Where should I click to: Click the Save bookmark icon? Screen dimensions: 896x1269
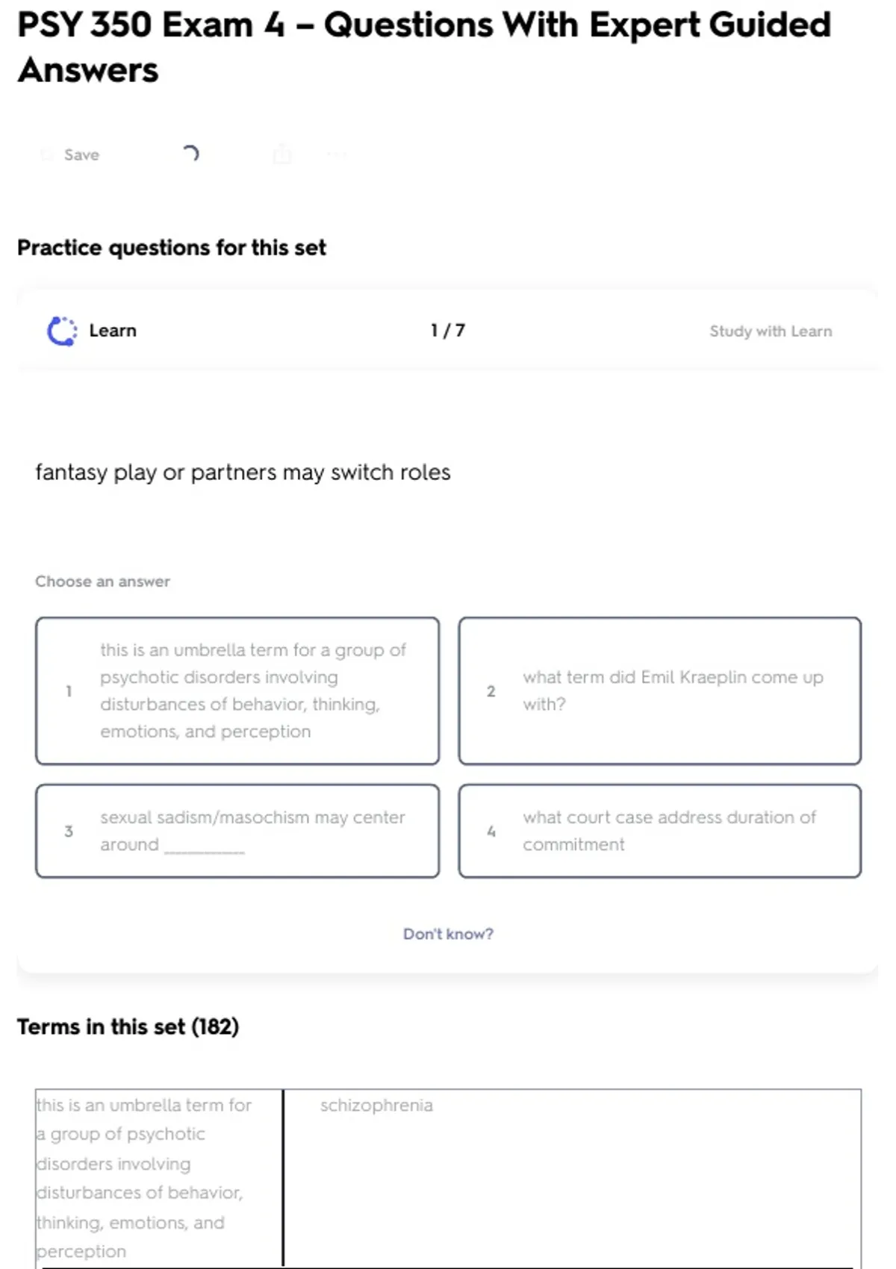47,155
